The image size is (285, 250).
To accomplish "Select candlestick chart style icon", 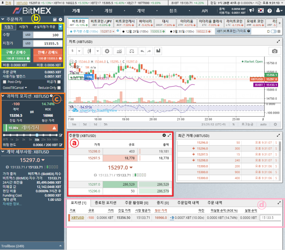I will point(89,51).
